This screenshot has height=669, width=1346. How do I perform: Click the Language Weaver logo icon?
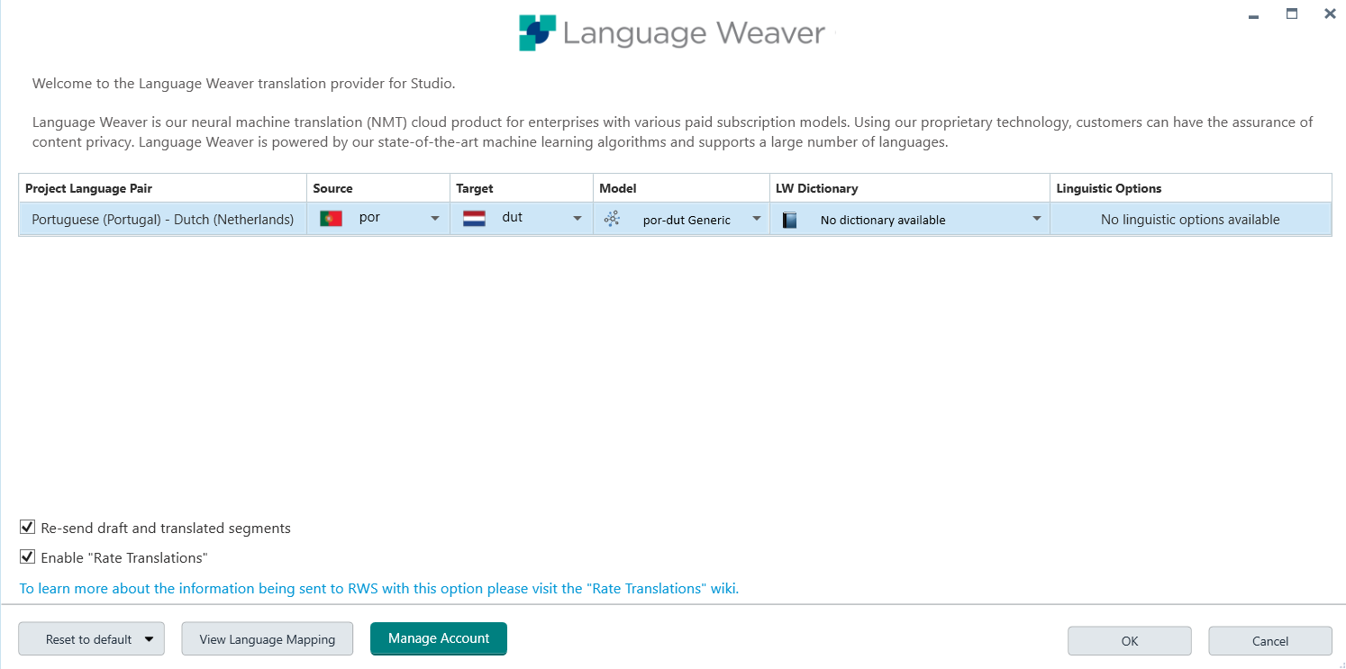click(x=537, y=32)
